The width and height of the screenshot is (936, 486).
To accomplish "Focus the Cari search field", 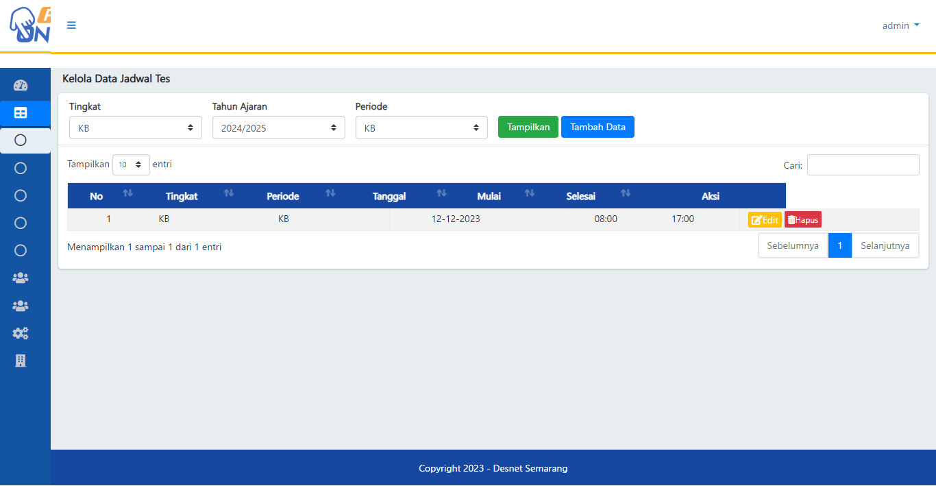I will point(863,165).
